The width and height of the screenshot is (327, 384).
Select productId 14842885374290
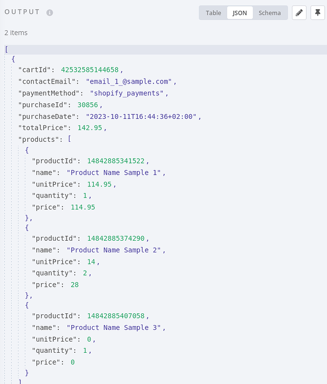[116, 238]
